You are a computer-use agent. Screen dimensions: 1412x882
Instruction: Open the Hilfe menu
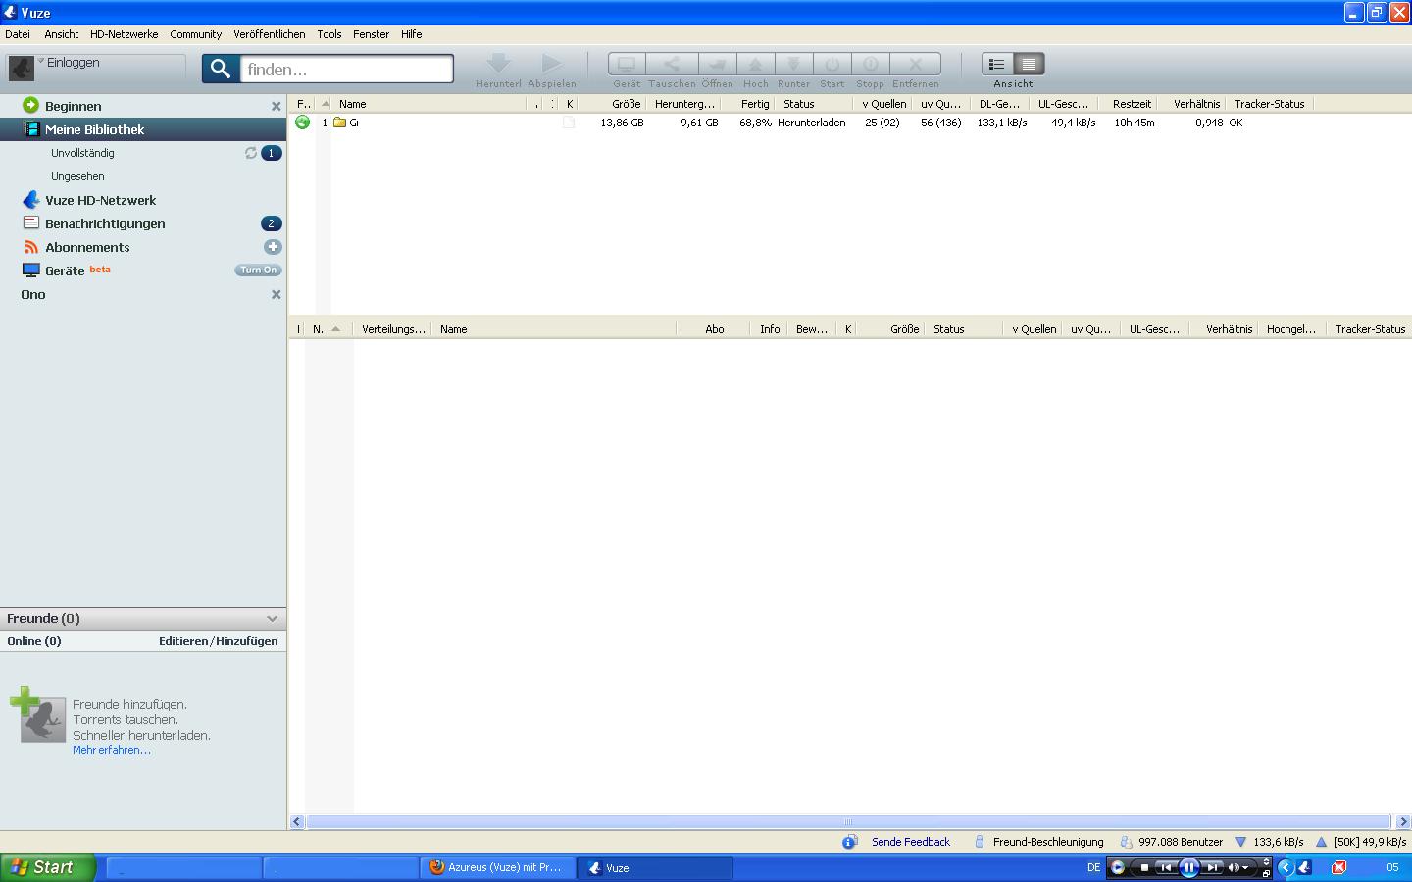(x=412, y=34)
